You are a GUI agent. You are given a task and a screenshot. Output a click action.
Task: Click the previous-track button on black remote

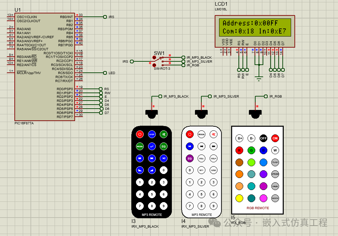tap(140, 158)
